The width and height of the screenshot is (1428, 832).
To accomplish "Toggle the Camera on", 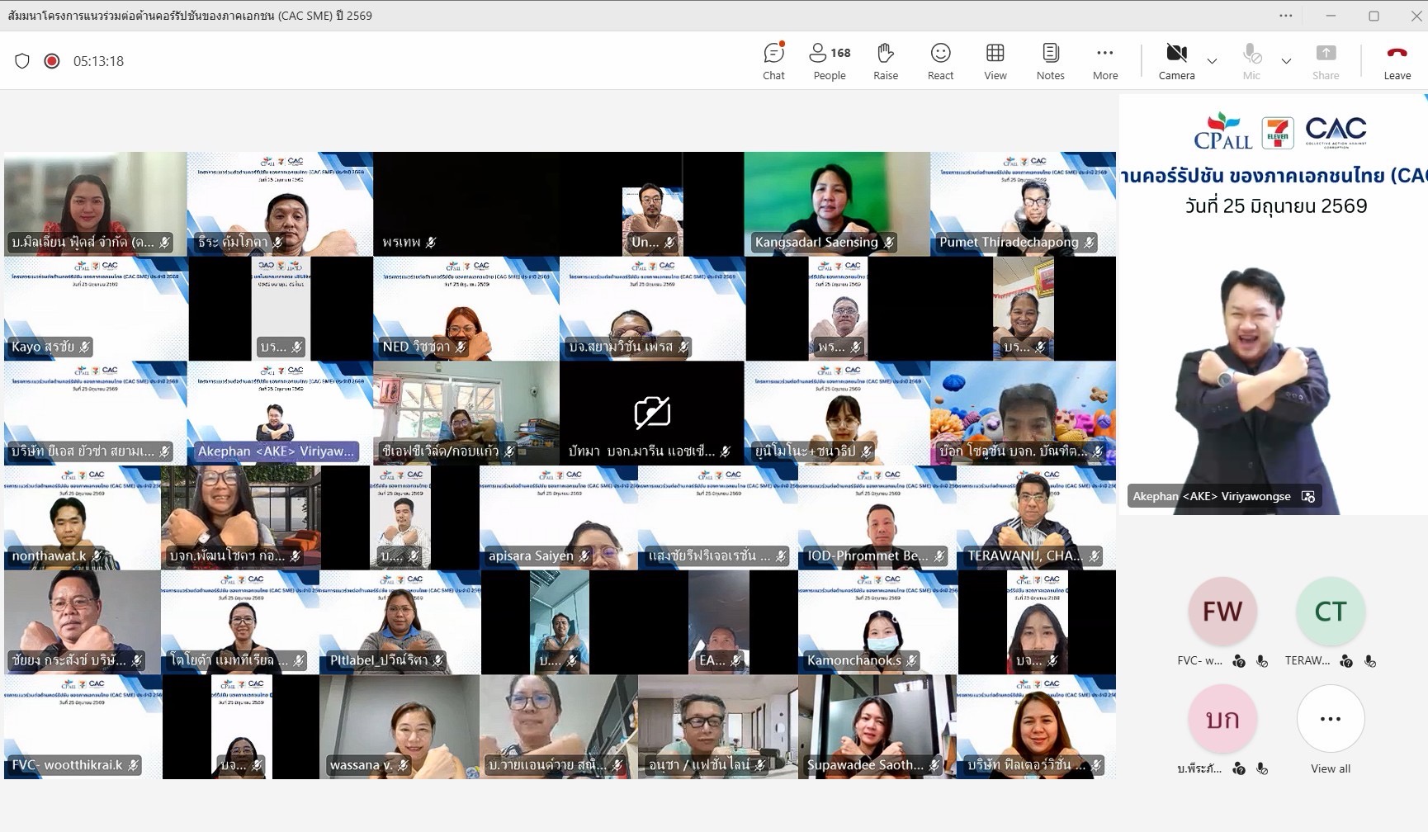I will [x=1176, y=62].
